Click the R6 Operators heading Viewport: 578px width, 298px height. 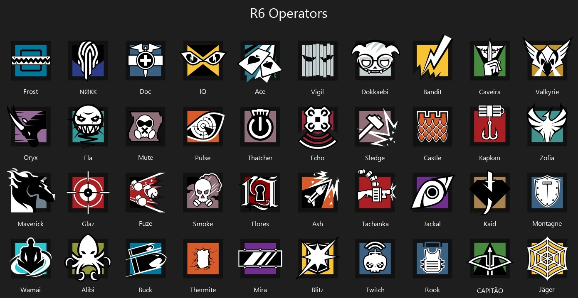tap(289, 13)
